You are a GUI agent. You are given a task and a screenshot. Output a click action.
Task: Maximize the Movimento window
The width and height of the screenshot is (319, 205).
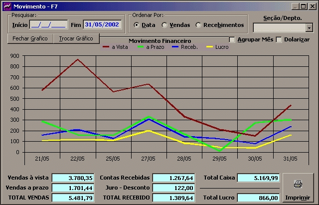(304, 6)
